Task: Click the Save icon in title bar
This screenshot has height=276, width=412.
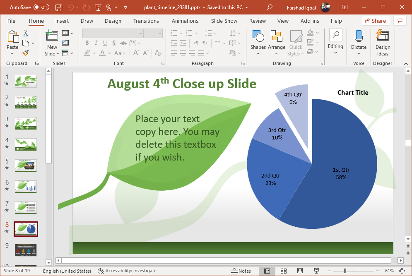Action: click(x=59, y=7)
